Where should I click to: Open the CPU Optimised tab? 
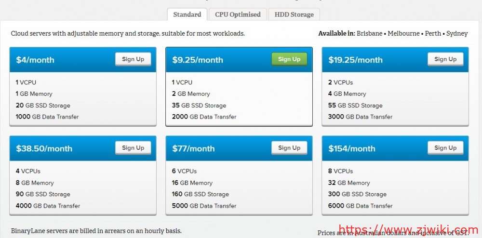click(x=238, y=14)
